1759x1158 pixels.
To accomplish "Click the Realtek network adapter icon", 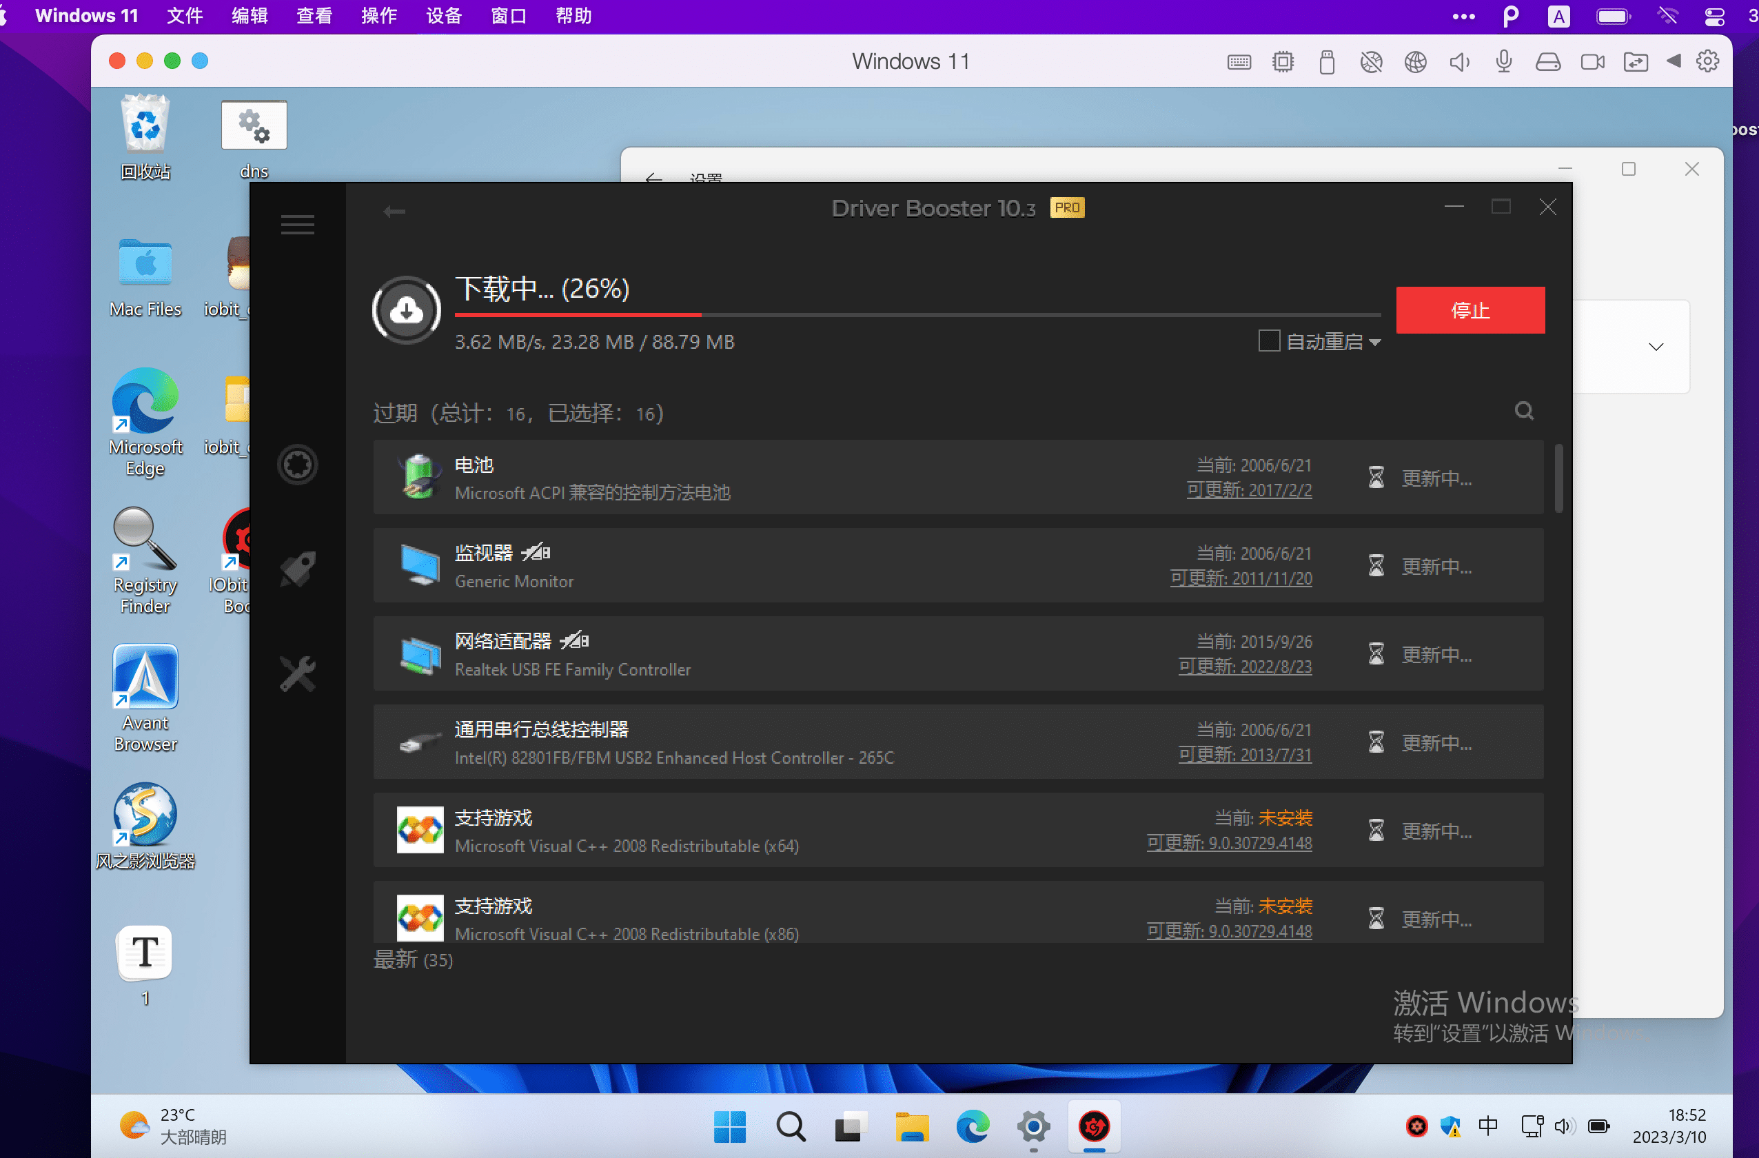I will (x=420, y=654).
